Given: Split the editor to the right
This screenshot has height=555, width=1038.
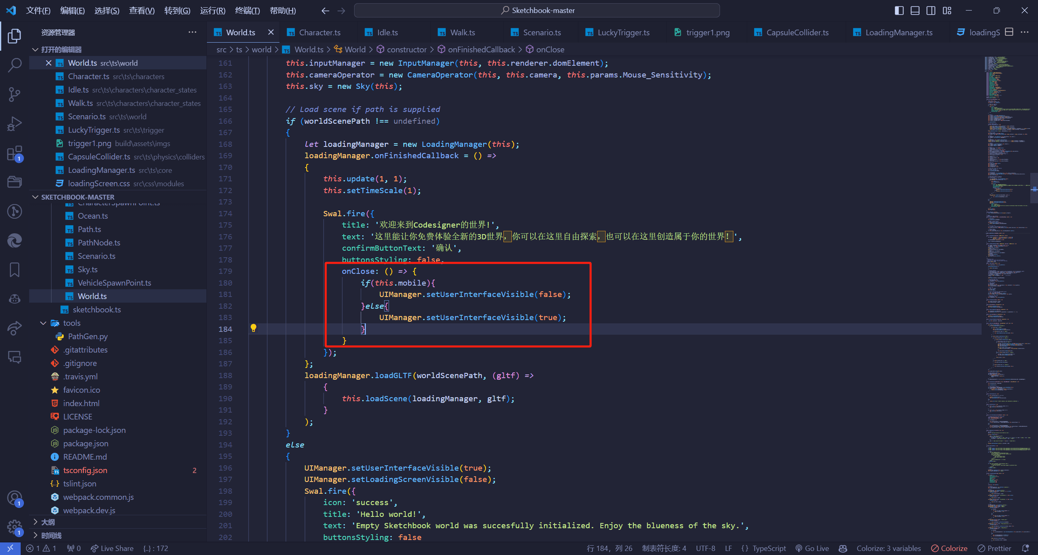Looking at the screenshot, I should 1009,32.
